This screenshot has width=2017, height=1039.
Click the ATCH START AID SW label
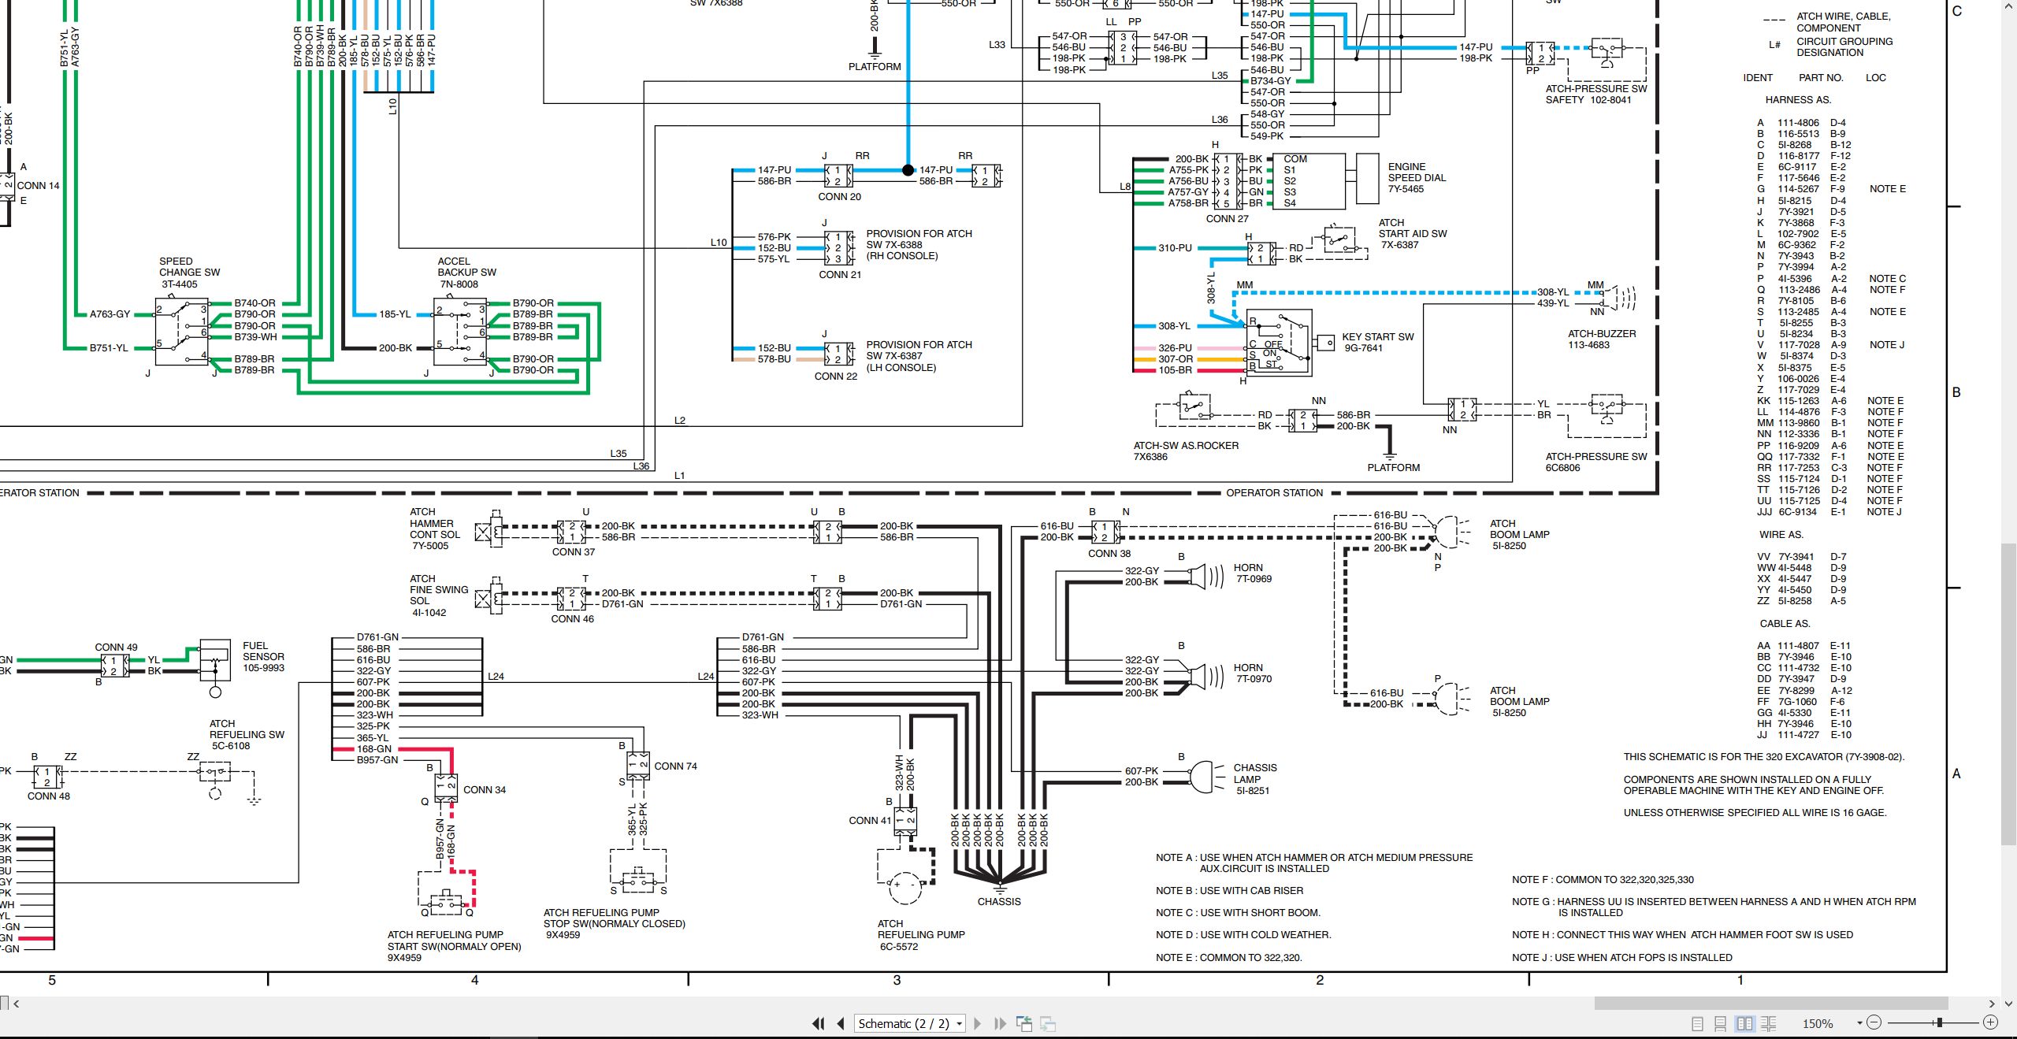click(1413, 234)
